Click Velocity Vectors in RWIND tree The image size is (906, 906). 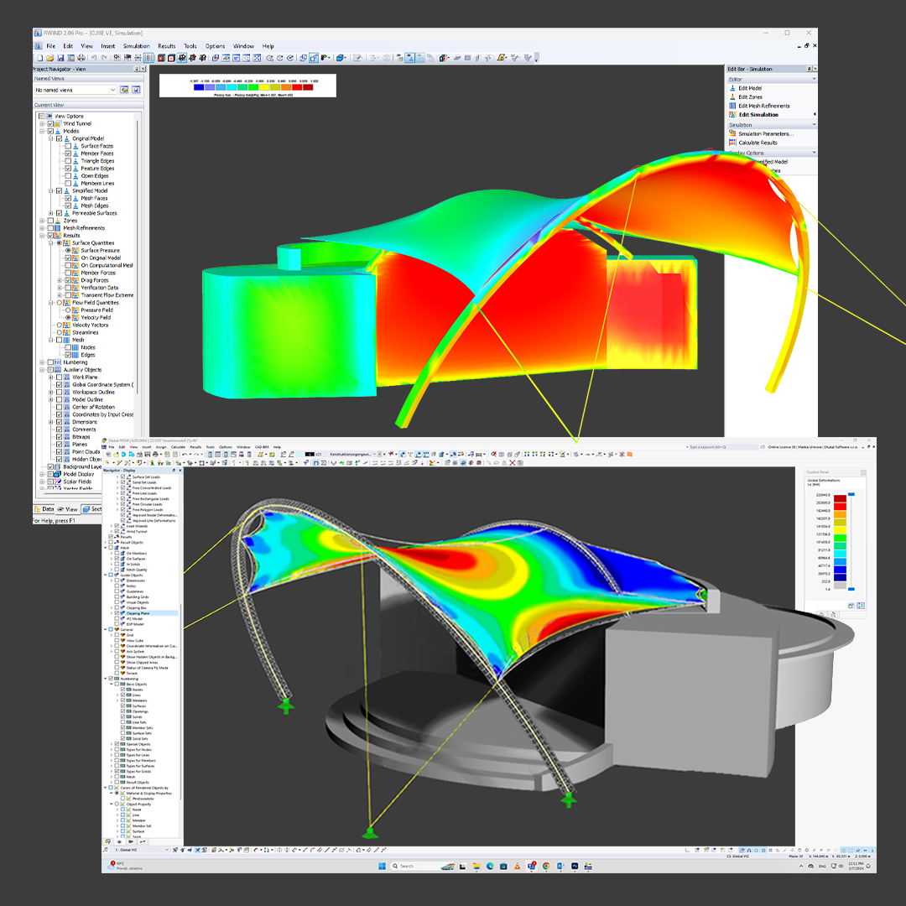[x=90, y=325]
